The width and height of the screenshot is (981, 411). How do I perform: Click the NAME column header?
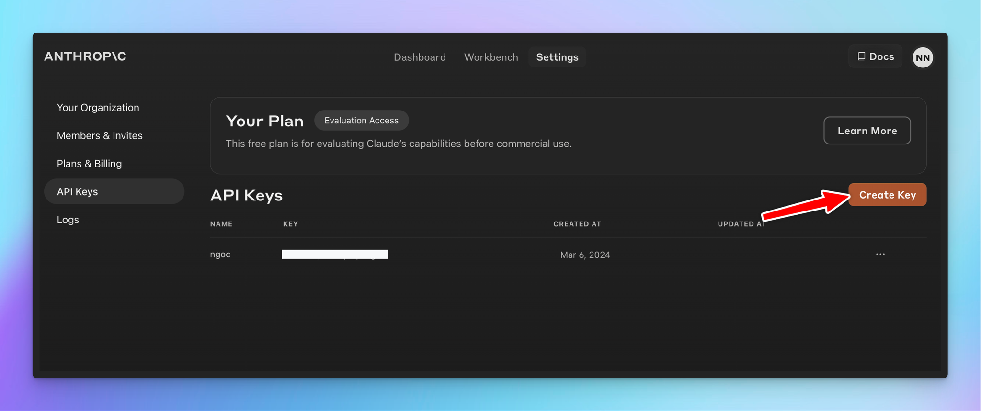(221, 224)
